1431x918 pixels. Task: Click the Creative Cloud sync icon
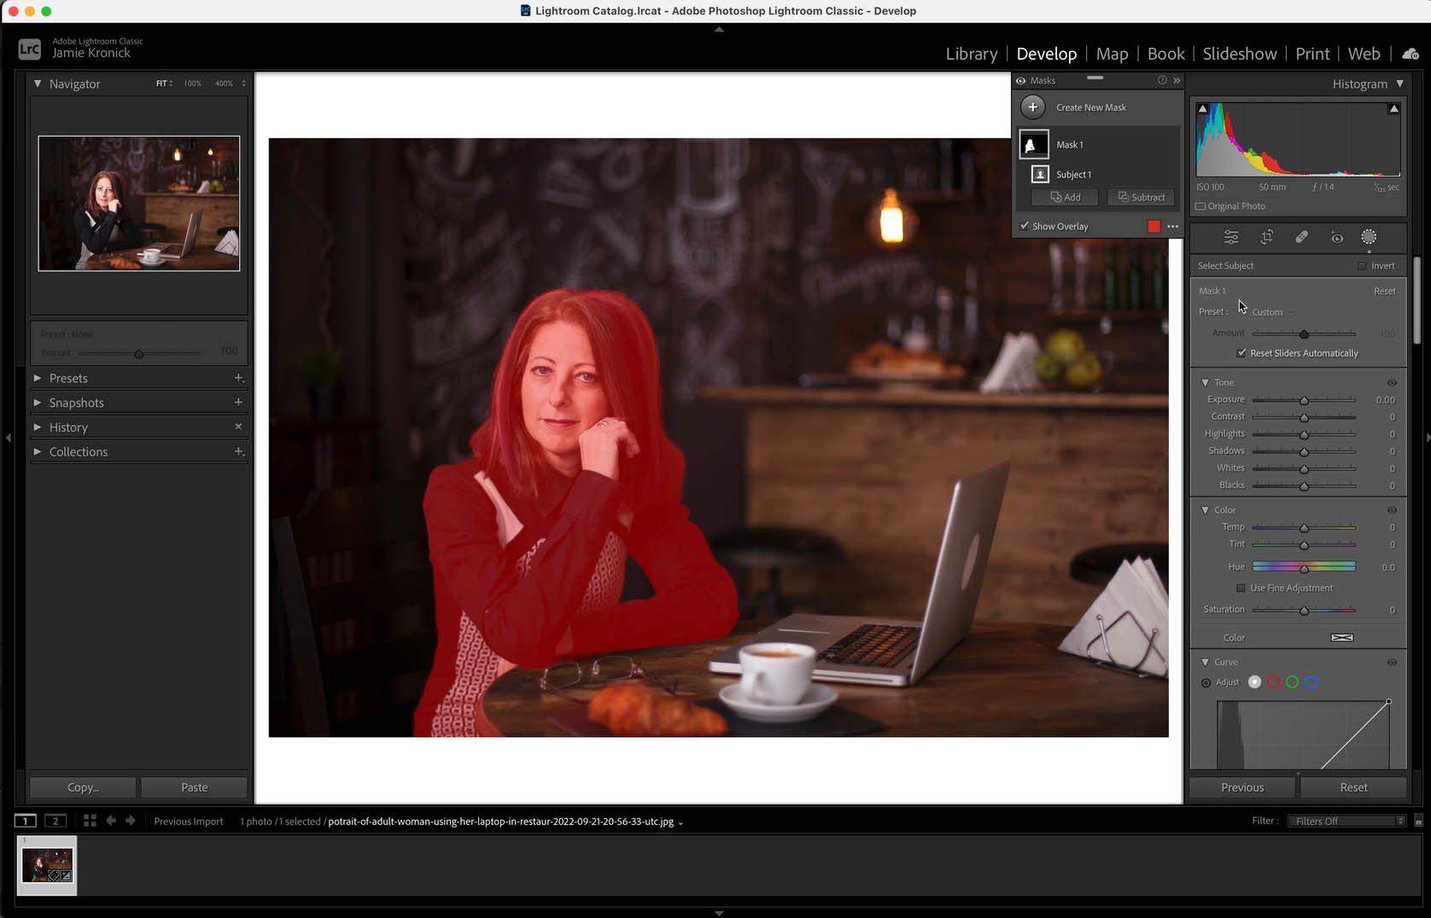tap(1409, 53)
